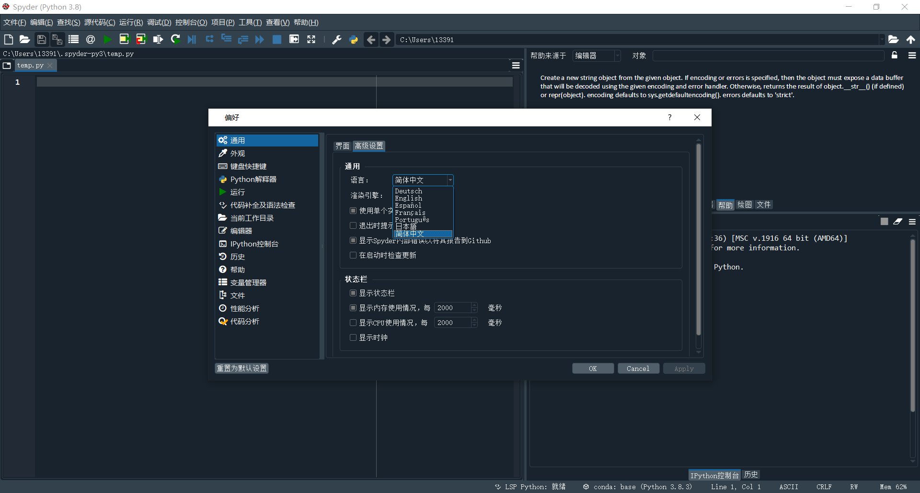This screenshot has width=920, height=493.
Task: Click the 对象 input field
Action: pyautogui.click(x=768, y=56)
